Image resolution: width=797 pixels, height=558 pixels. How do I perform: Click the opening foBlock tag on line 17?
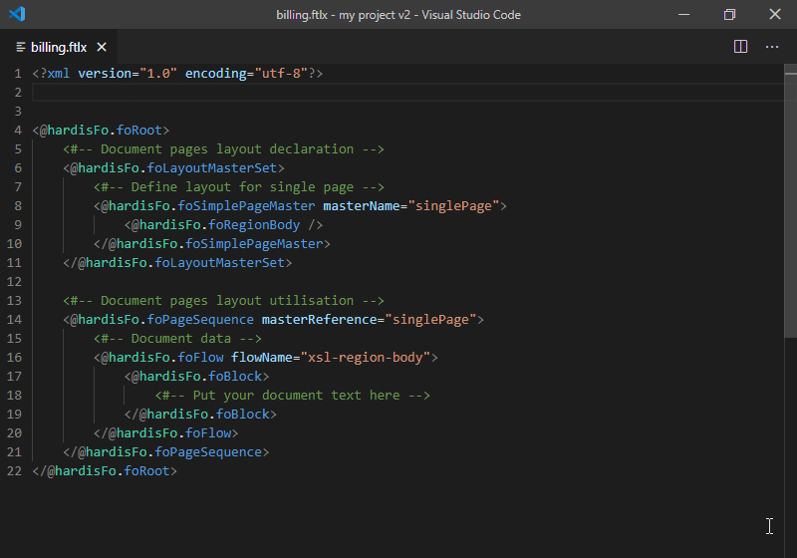[x=196, y=377]
